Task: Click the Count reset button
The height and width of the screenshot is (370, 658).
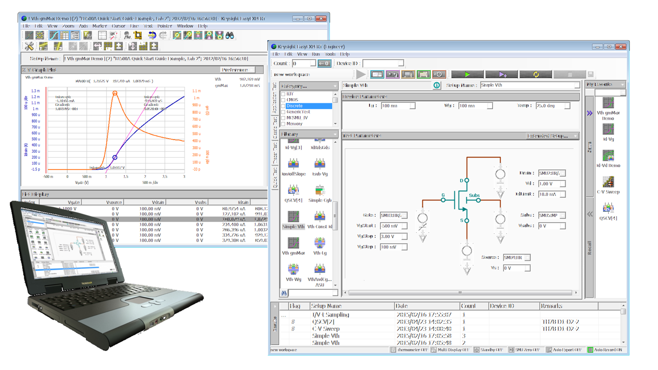Action: pos(324,64)
